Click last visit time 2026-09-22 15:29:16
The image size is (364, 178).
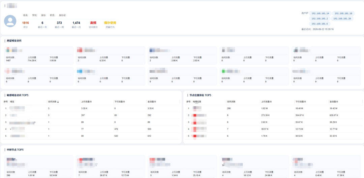323,29
